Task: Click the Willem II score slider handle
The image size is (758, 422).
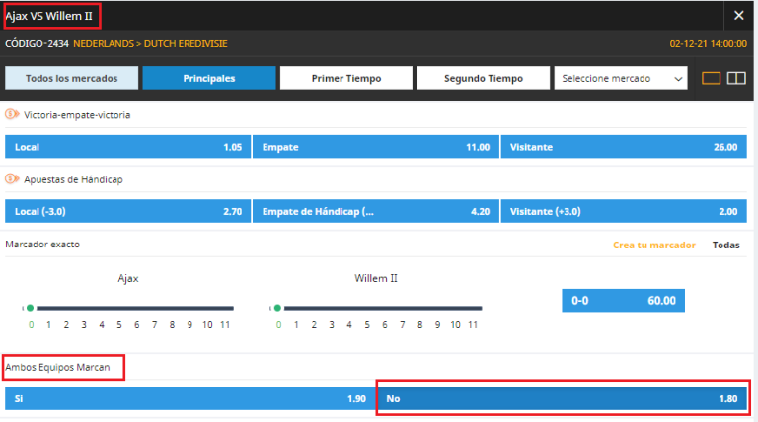Action: (x=277, y=308)
